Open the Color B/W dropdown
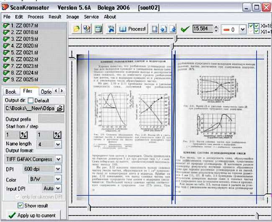 coord(58,179)
